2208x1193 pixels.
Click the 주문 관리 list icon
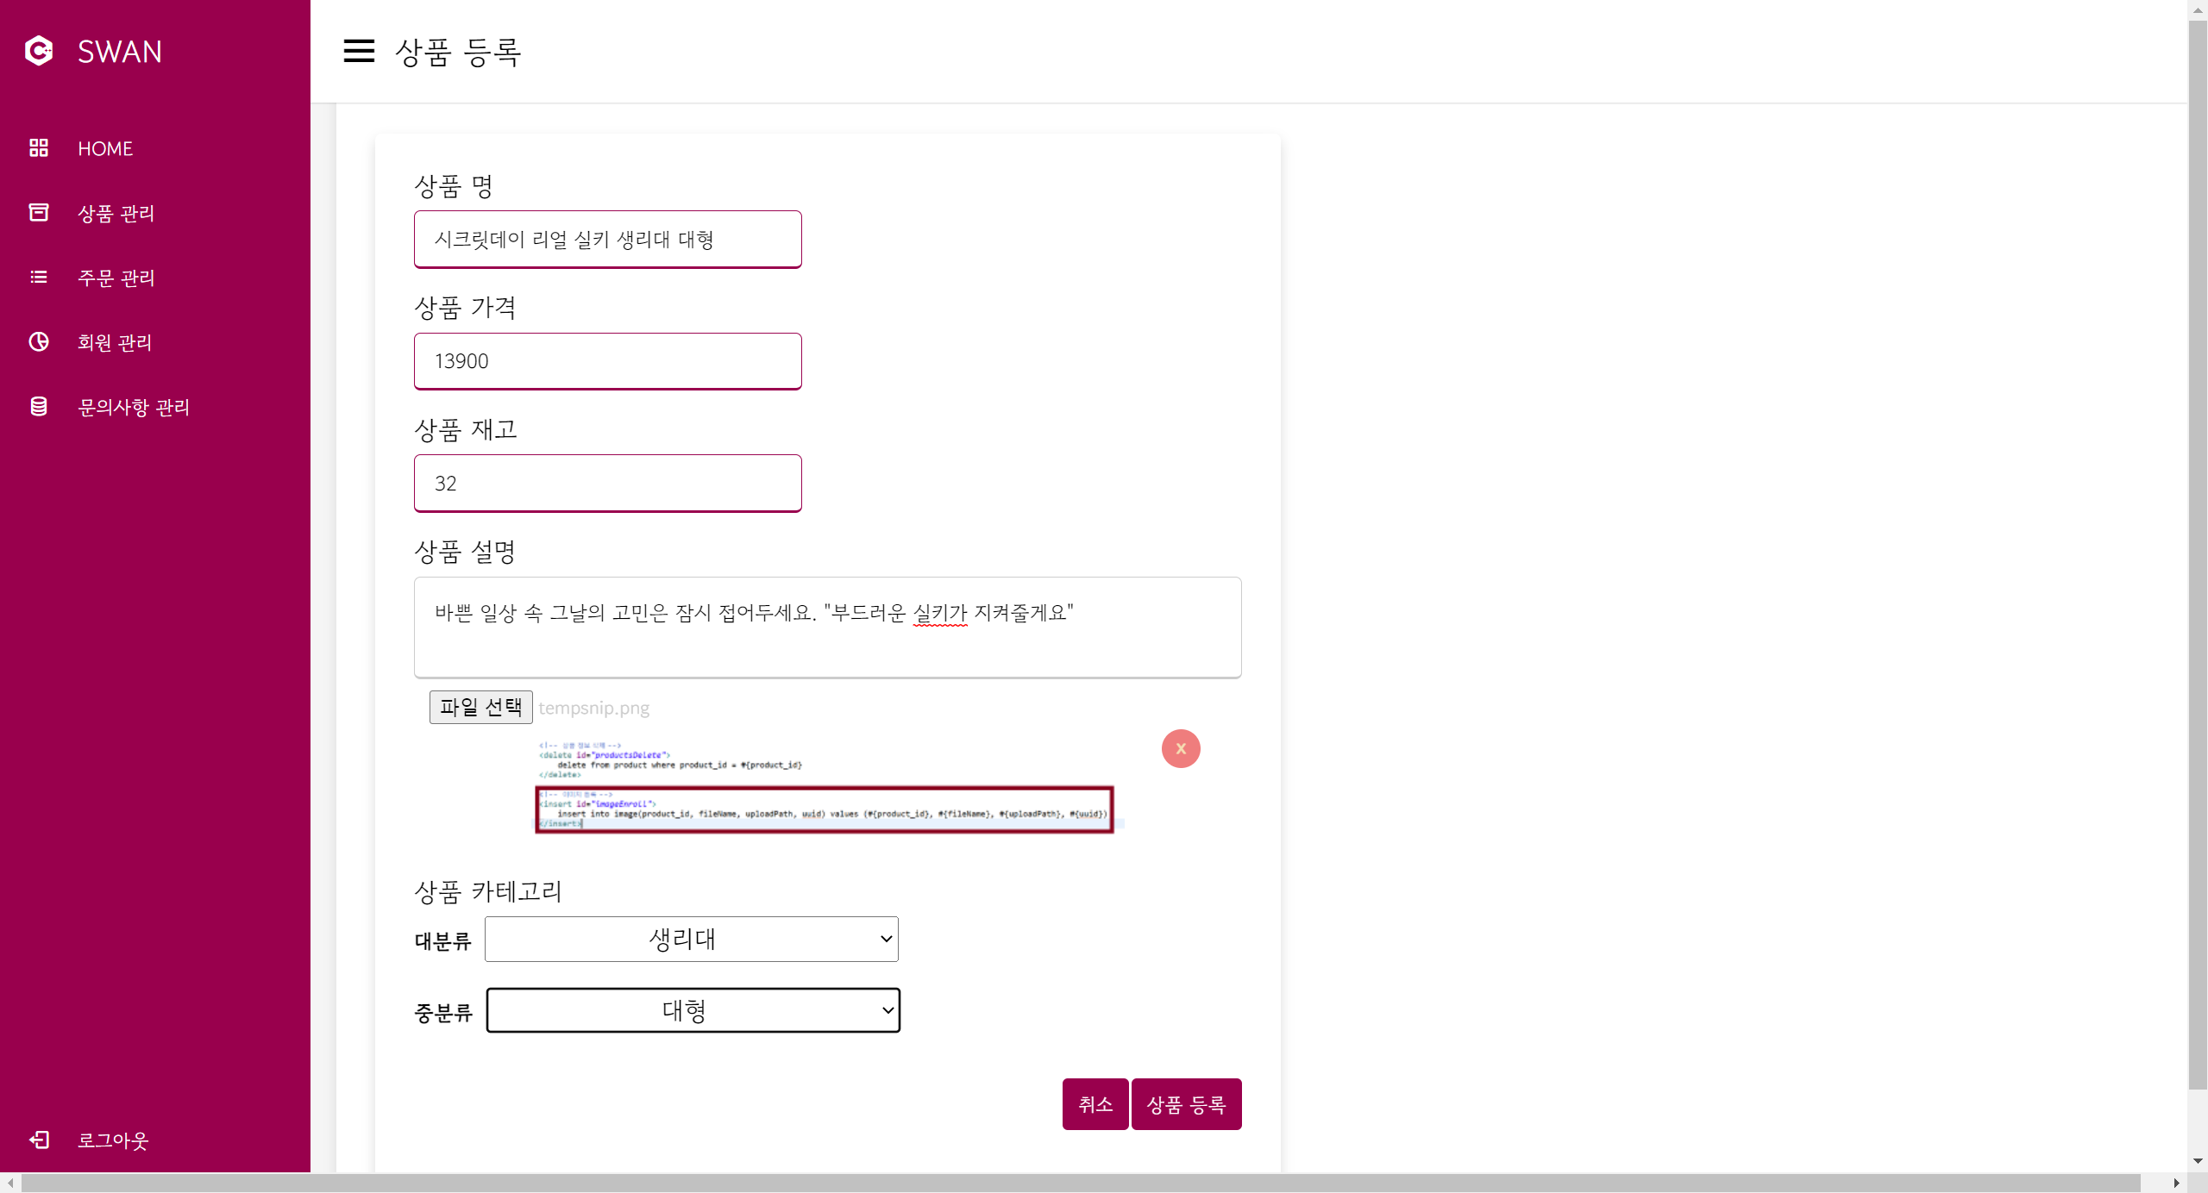click(39, 278)
